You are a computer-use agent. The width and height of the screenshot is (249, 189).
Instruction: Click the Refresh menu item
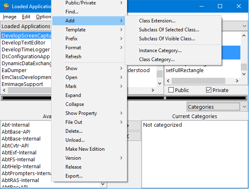tap(73, 57)
